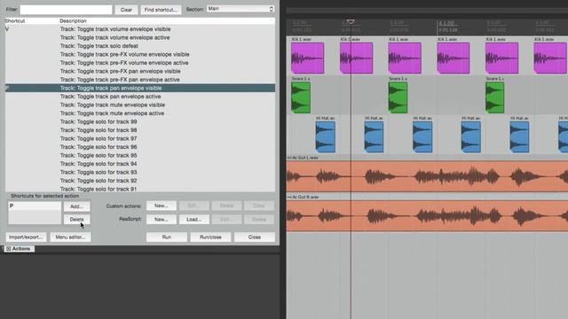Viewport: 568px width, 319px height.
Task: Click the Actions docker tab
Action: [x=20, y=249]
